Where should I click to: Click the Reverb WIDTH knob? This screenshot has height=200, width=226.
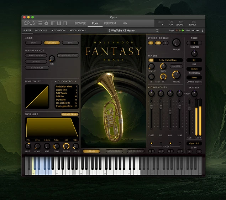pyautogui.click(x=163, y=66)
